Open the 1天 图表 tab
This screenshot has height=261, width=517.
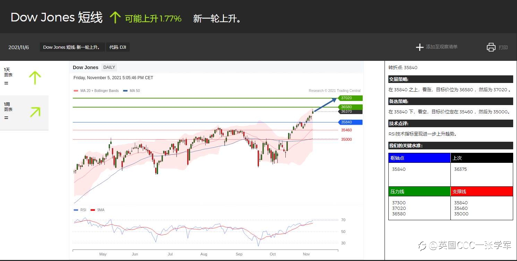(24, 78)
